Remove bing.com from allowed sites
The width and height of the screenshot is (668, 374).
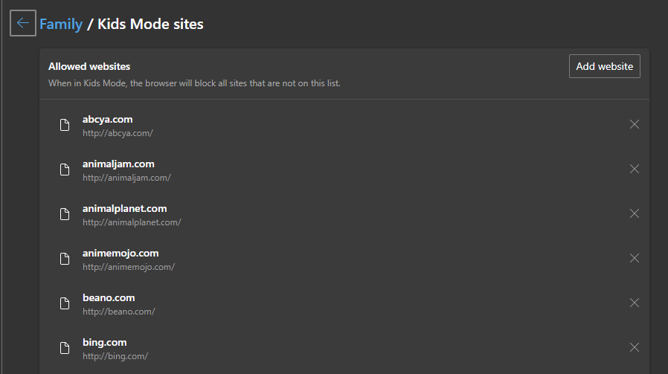pyautogui.click(x=635, y=347)
